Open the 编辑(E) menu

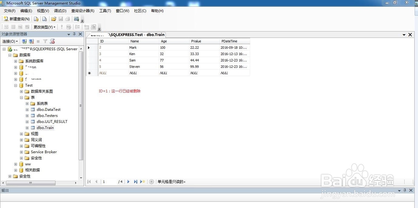(x=26, y=11)
